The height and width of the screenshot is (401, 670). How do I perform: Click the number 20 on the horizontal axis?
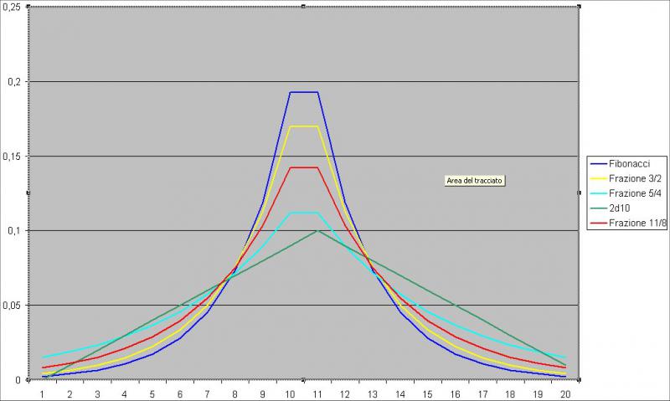565,392
